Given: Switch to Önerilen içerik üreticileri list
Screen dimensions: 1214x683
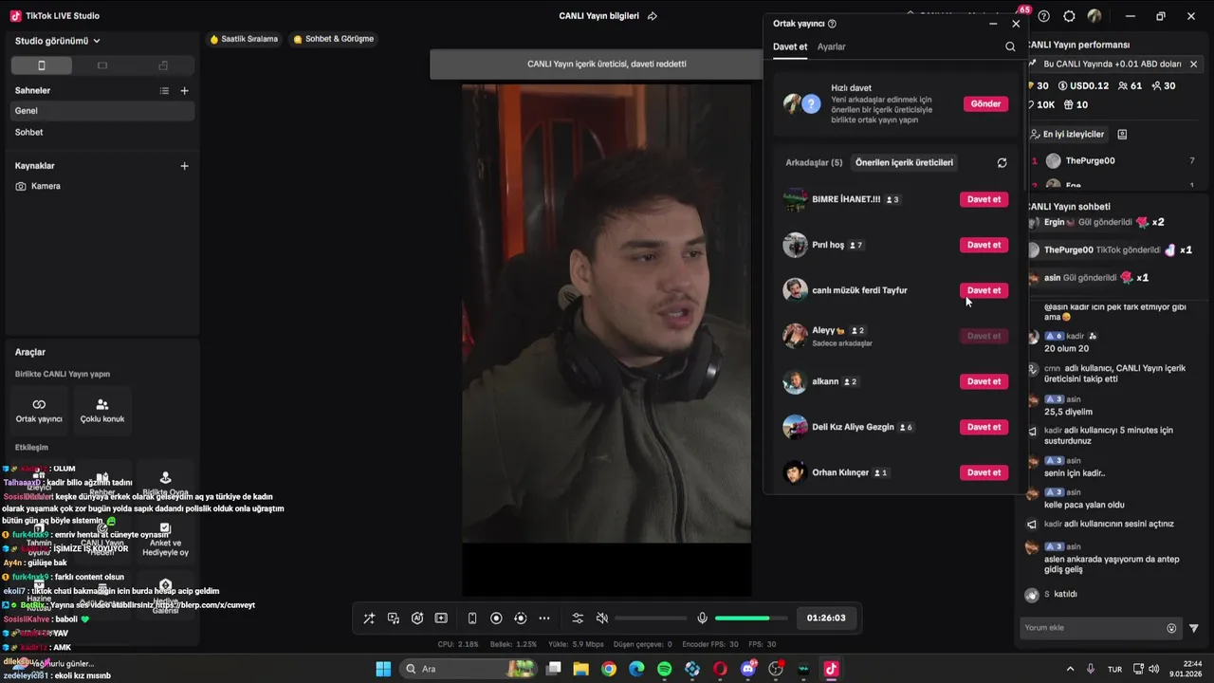Looking at the screenshot, I should click(904, 162).
